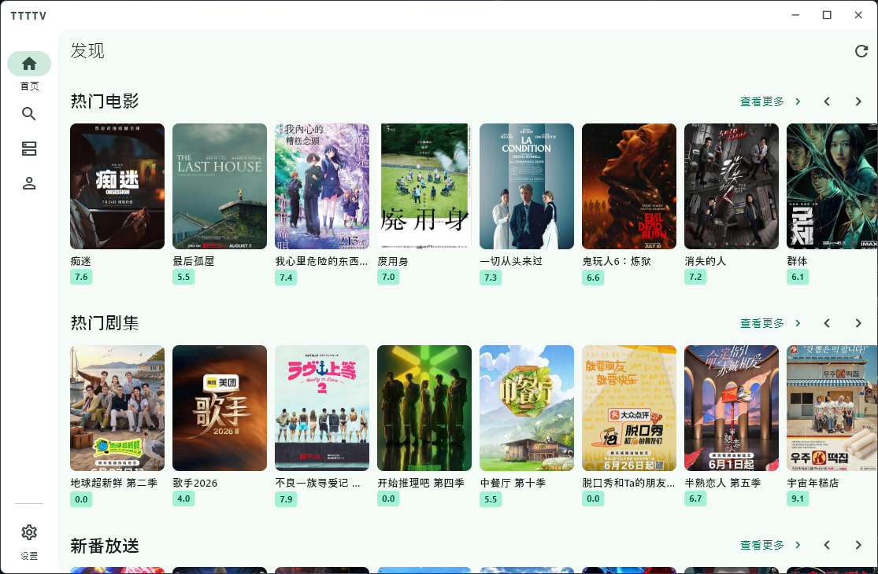Click the 歌手2026 title text
Image resolution: width=878 pixels, height=574 pixels.
click(194, 483)
